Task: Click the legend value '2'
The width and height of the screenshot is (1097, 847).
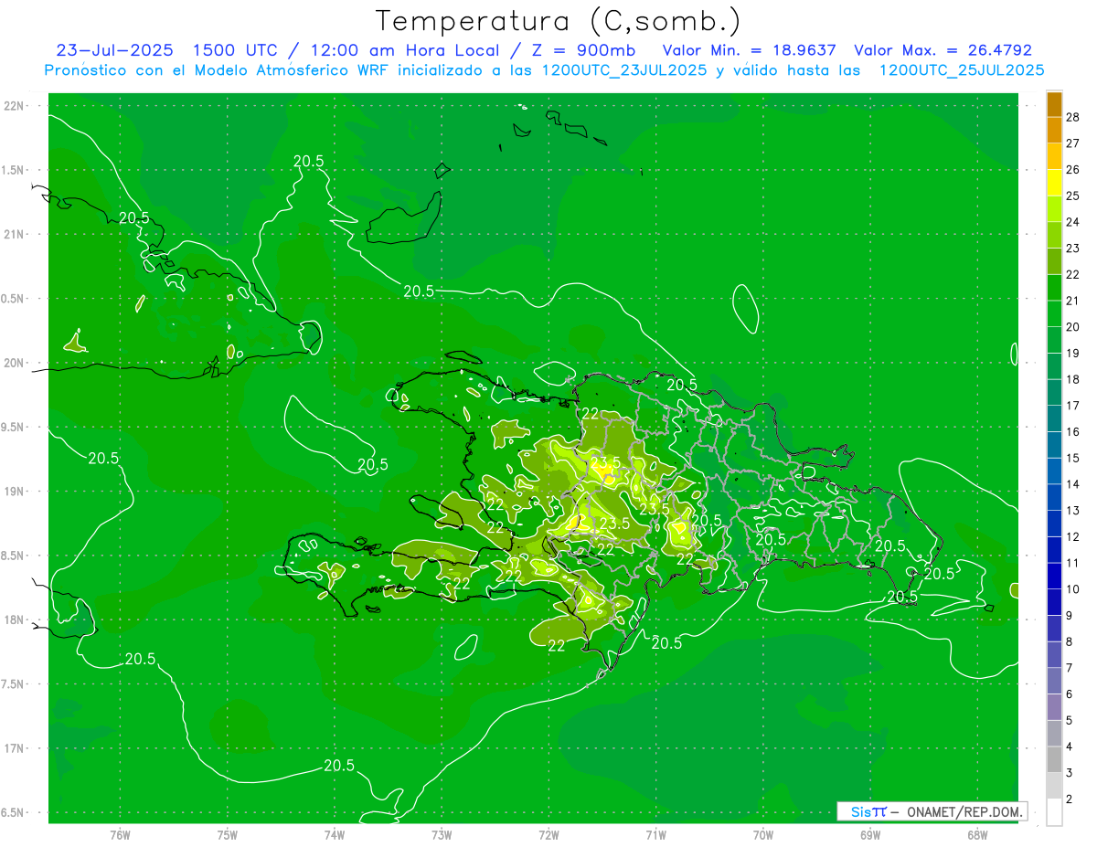Action: click(x=1070, y=799)
